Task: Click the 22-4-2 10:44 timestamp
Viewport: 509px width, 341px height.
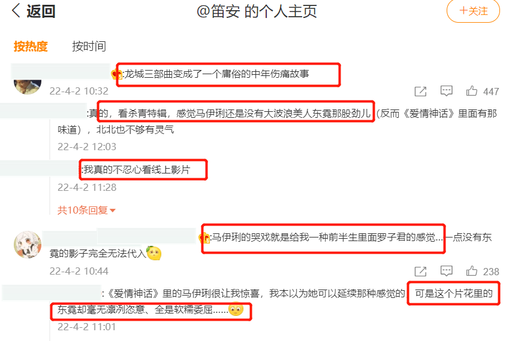Action: click(x=79, y=271)
